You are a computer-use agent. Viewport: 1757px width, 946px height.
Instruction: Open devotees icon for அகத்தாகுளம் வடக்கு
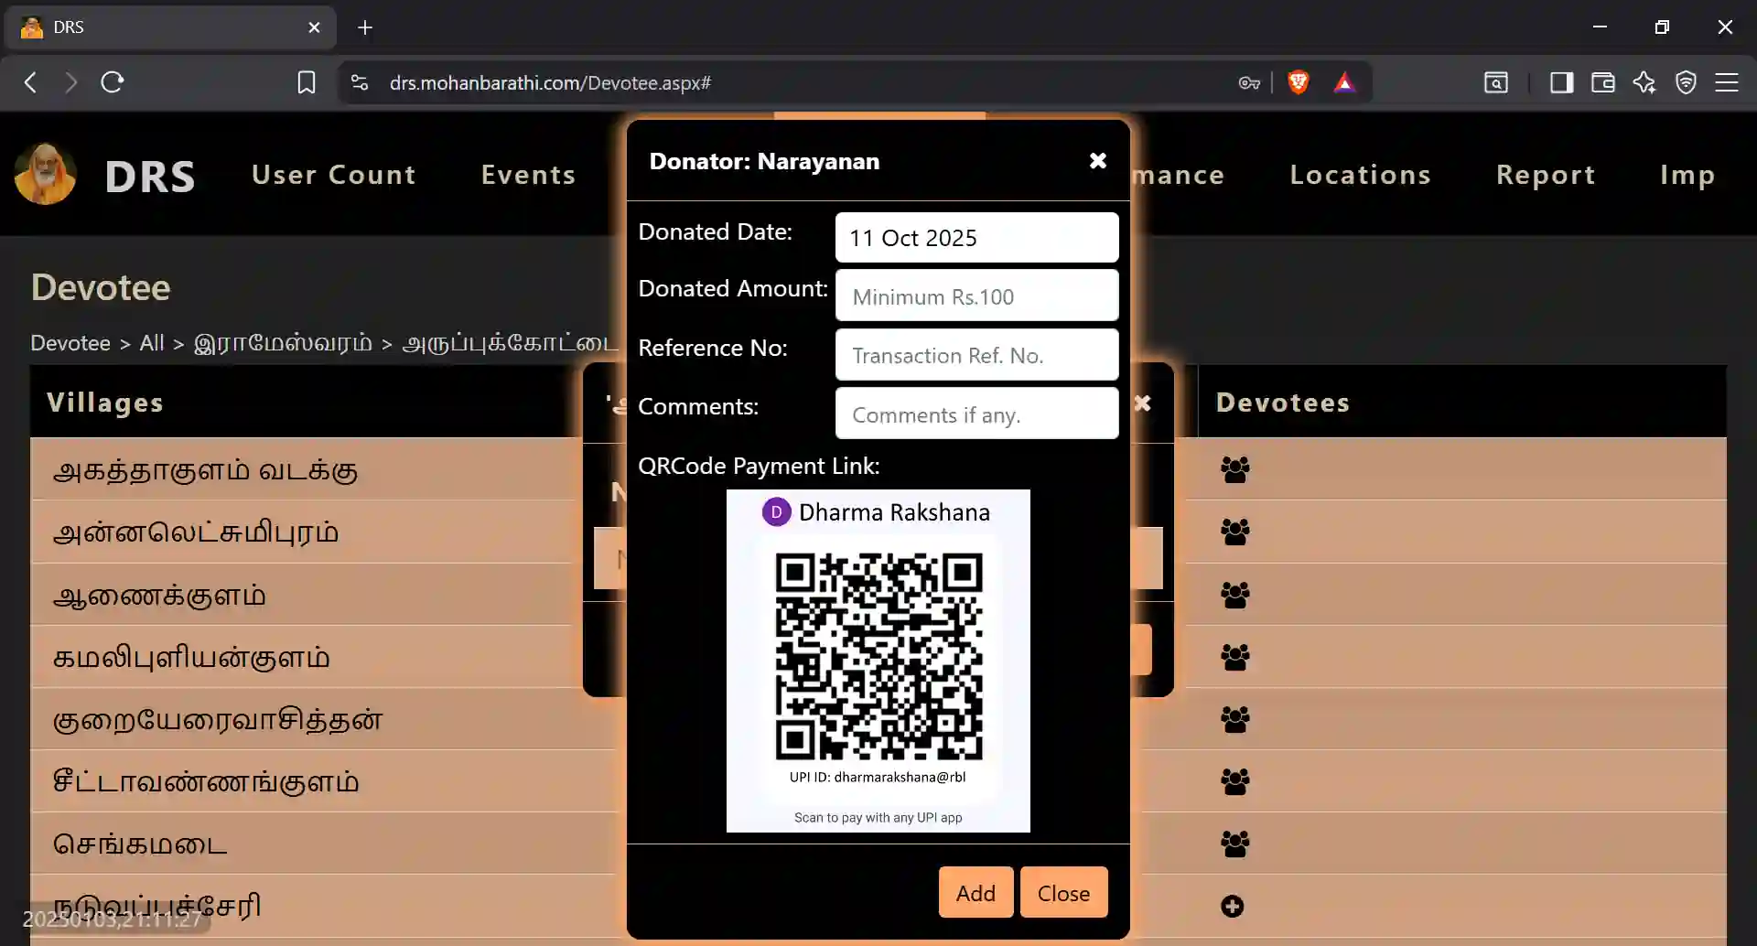tap(1234, 469)
